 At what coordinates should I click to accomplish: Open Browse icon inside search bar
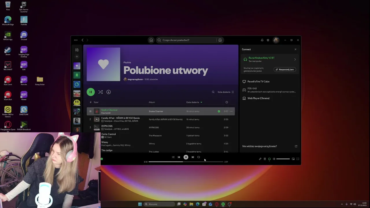[220, 40]
